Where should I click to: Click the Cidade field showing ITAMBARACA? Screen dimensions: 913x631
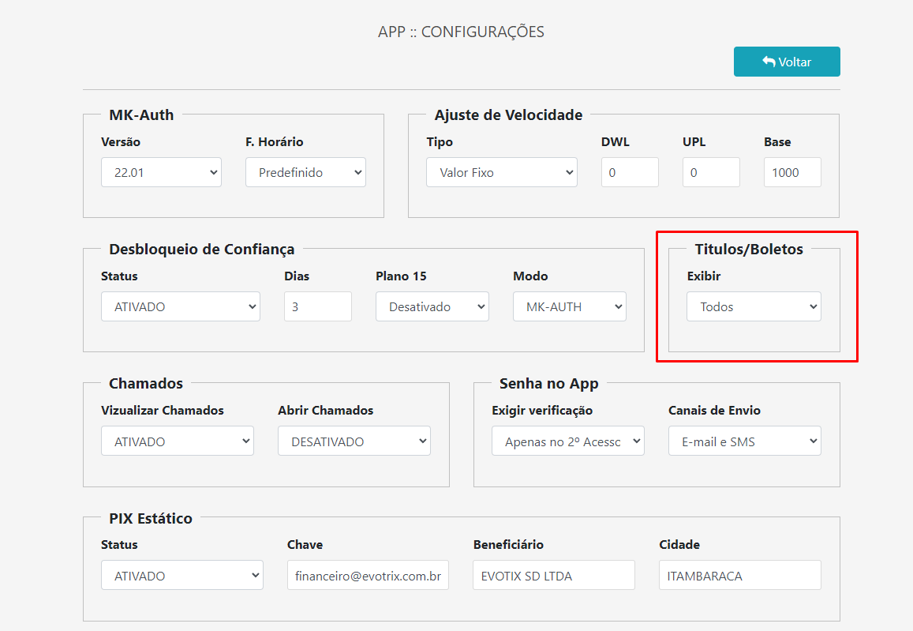739,574
